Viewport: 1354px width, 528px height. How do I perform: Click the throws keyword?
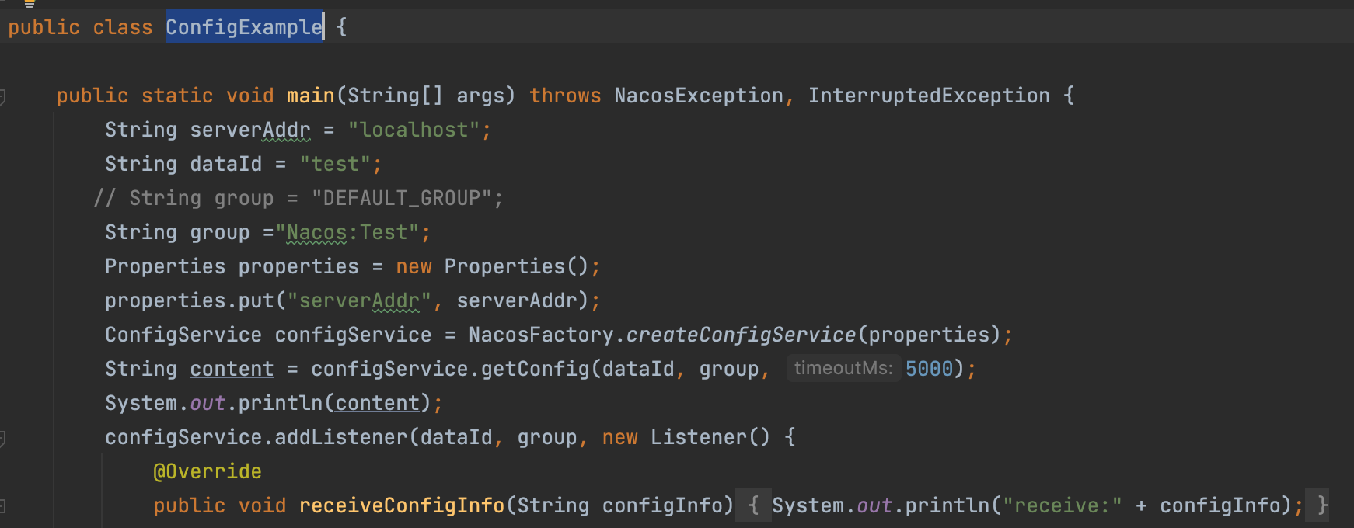click(x=565, y=96)
